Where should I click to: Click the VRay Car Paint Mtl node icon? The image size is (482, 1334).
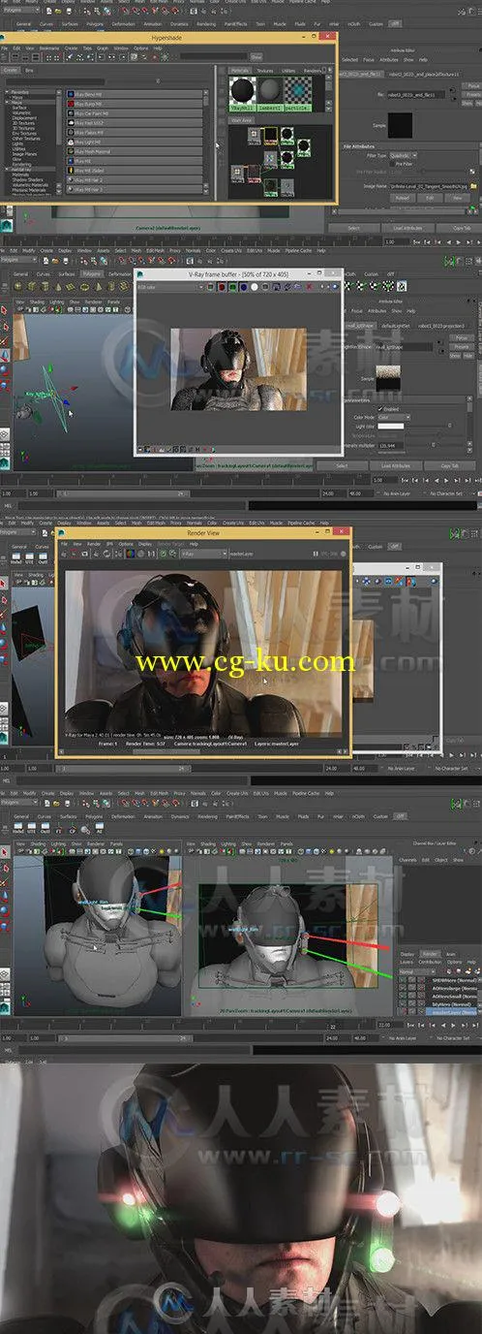click(x=71, y=113)
